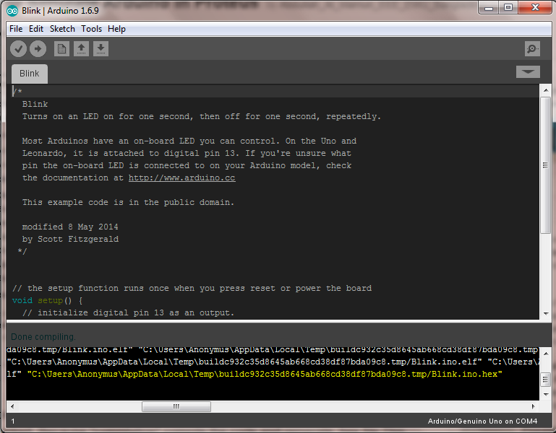Click the Arduino logo in title bar
The height and width of the screenshot is (433, 556).
click(12, 11)
